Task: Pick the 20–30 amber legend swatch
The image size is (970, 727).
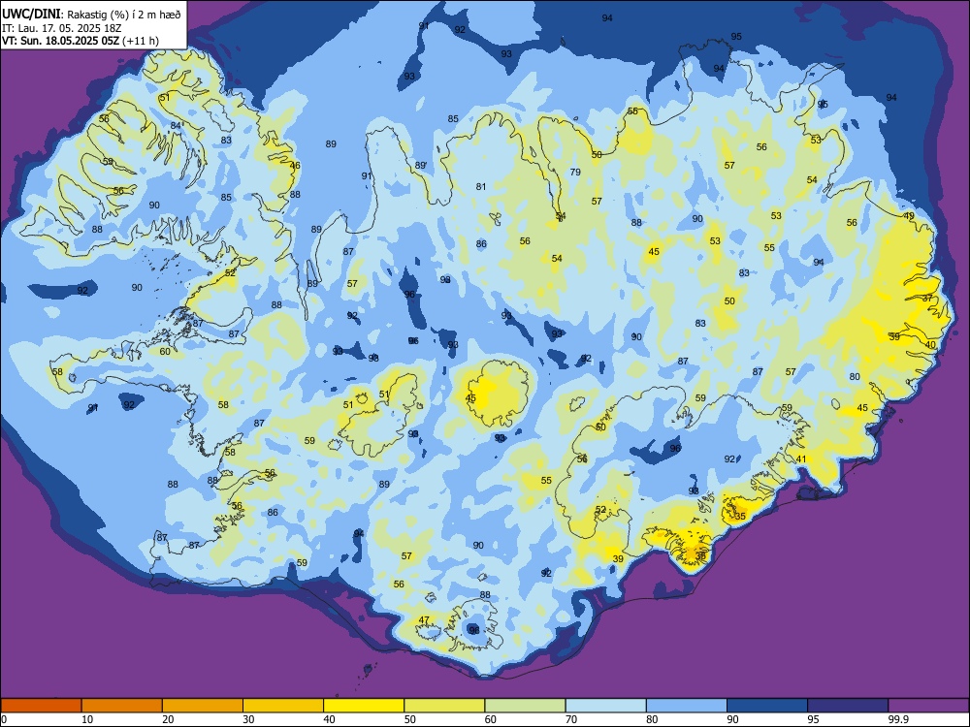Action: [203, 706]
